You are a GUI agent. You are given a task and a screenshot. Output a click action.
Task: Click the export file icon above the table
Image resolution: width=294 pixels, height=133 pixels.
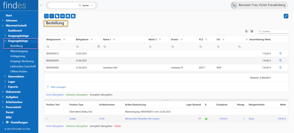(x=246, y=31)
